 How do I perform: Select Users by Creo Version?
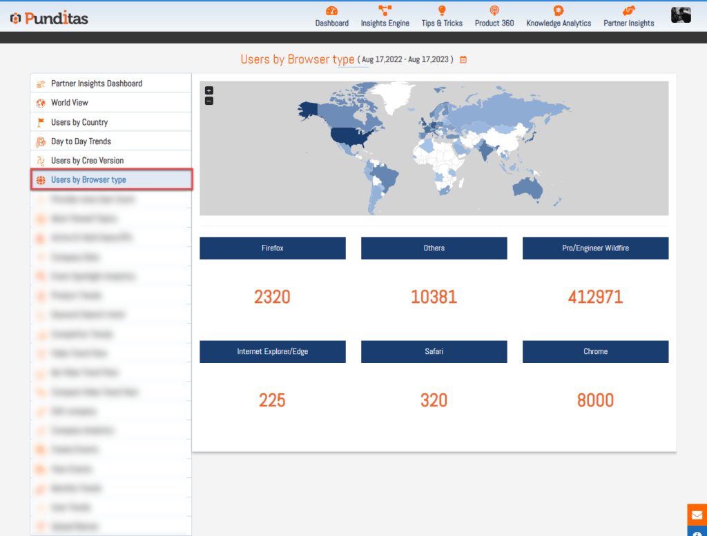(87, 161)
